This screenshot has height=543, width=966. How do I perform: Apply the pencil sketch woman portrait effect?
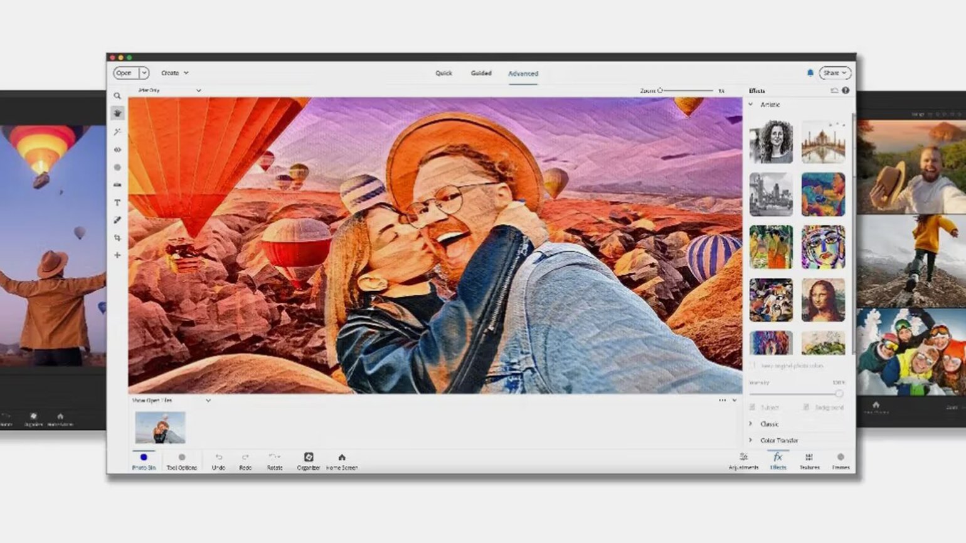pos(771,142)
